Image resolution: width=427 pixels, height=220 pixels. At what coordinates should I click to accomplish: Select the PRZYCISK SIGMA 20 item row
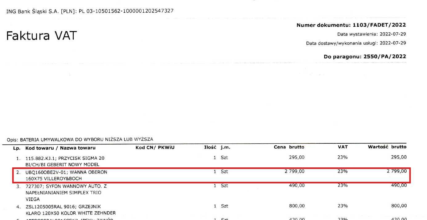(x=65, y=161)
